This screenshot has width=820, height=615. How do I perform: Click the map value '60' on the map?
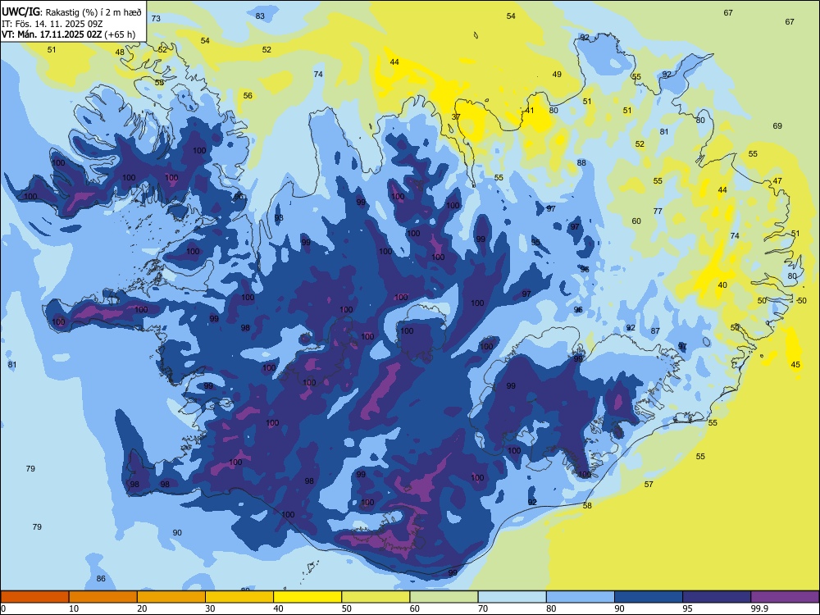click(636, 221)
